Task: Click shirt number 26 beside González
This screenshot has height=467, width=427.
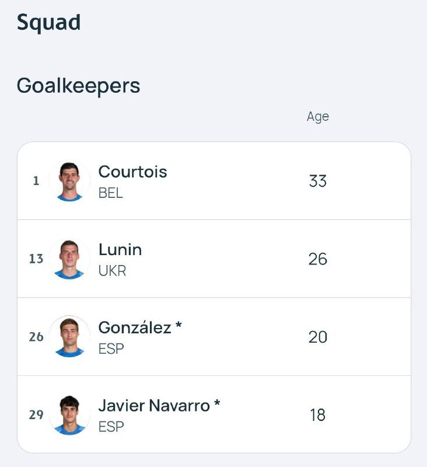Action: 36,337
